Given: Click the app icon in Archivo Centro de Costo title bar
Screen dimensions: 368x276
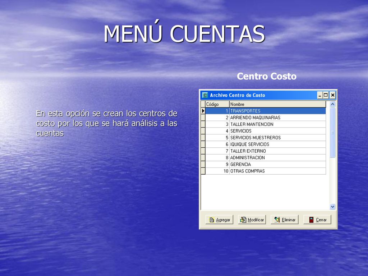Looking at the screenshot, I should tap(205, 95).
